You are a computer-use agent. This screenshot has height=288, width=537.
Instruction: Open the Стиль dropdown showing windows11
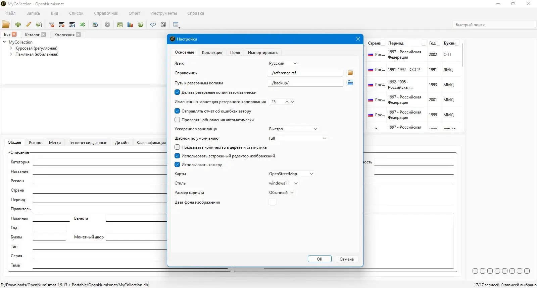[x=284, y=183]
